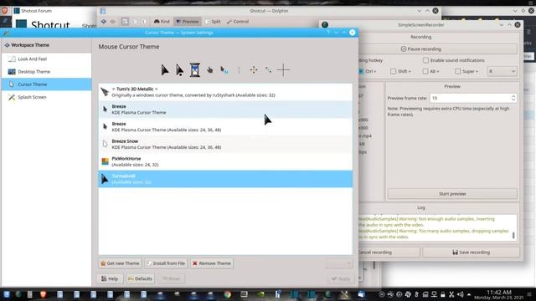Choose Tumi's 3D Metallic cursor theme
This screenshot has height=301, width=536.
point(225,92)
